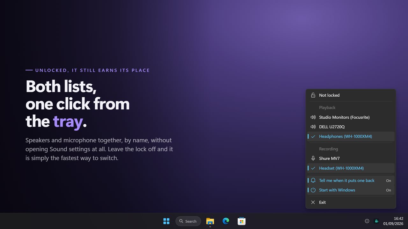Open Microsoft Store from the taskbar
408x229 pixels.
pyautogui.click(x=241, y=221)
